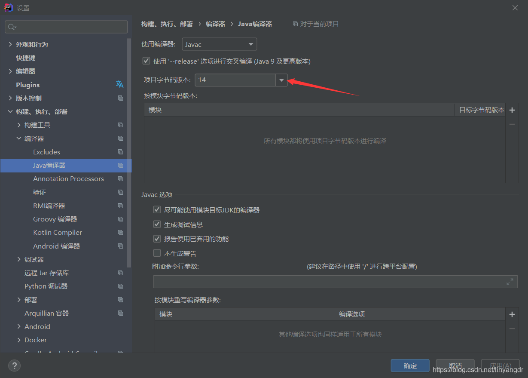Viewport: 528px width, 378px height.
Task: Select Kotlin Compiler settings page
Action: [58, 232]
